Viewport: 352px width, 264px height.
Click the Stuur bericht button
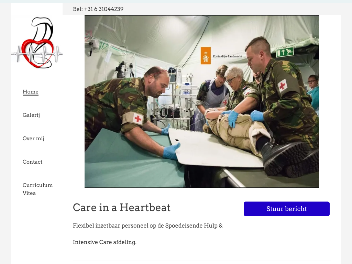click(287, 209)
